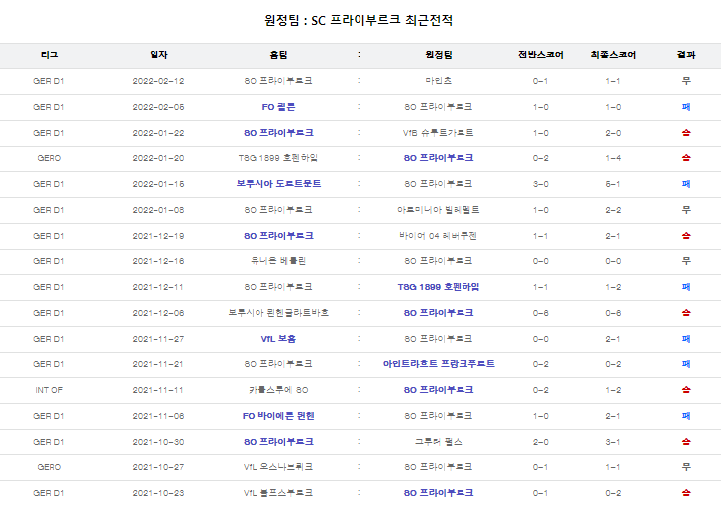721x505 pixels.
Task: Click the 승 result in the 카를스루에 row
Action: [x=686, y=390]
